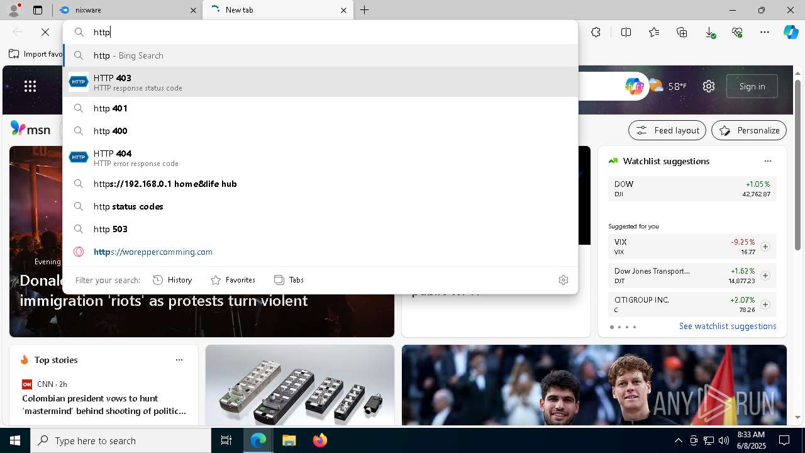Select the 192.168.0.1 home&life hub suggestion
Viewport: 805px width, 453px height.
point(321,184)
